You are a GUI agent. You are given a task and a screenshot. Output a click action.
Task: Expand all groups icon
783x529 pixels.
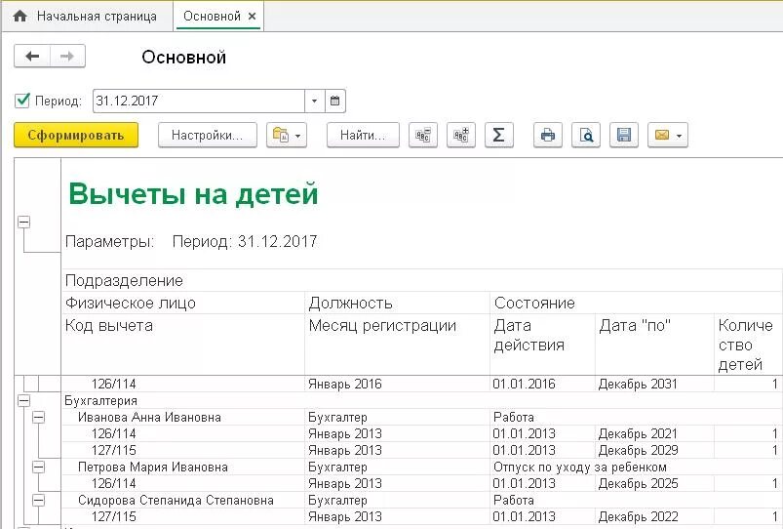(461, 135)
